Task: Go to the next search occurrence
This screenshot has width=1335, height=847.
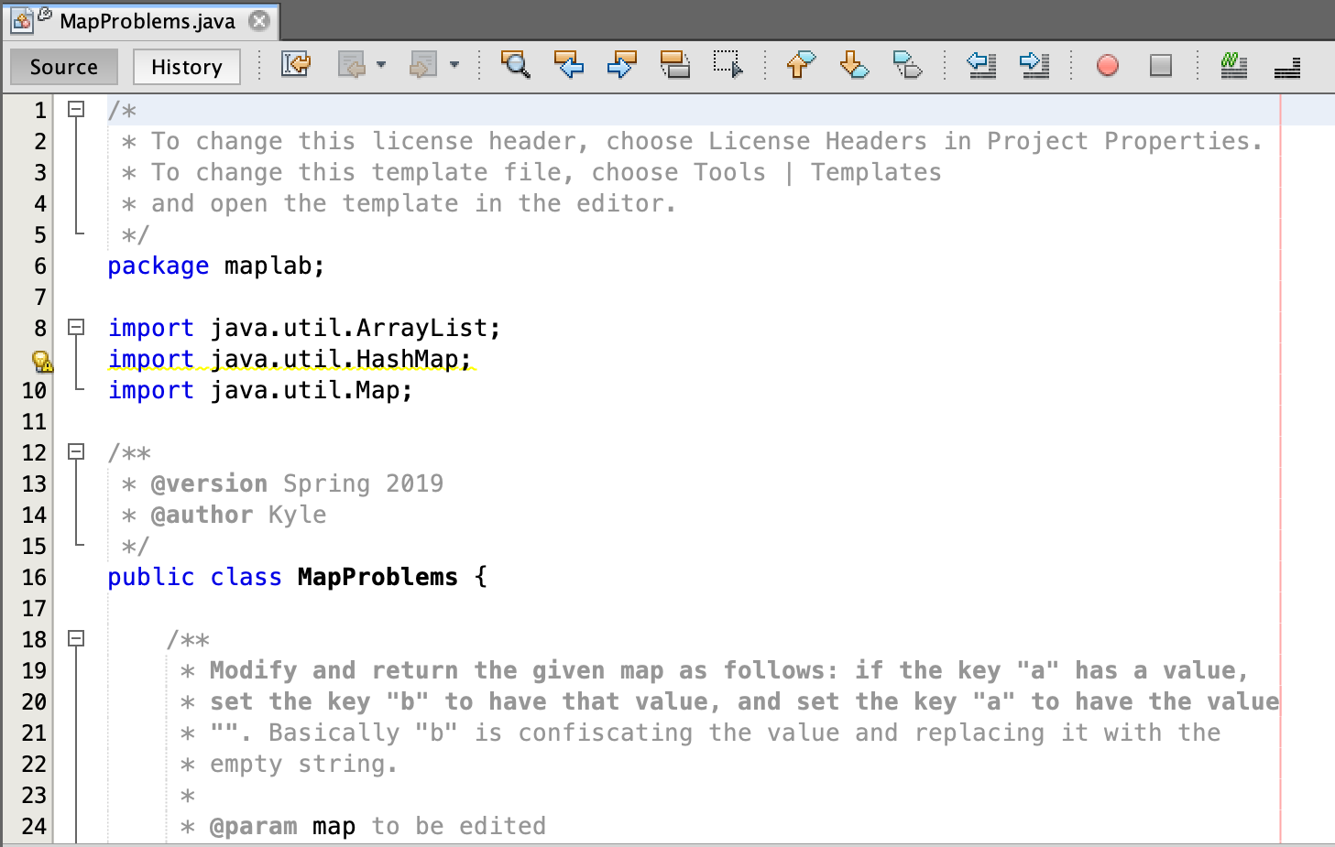Action: point(622,65)
